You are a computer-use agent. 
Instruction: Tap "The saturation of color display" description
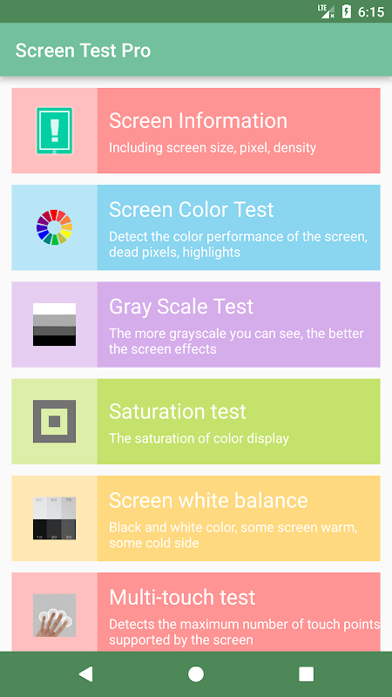199,439
